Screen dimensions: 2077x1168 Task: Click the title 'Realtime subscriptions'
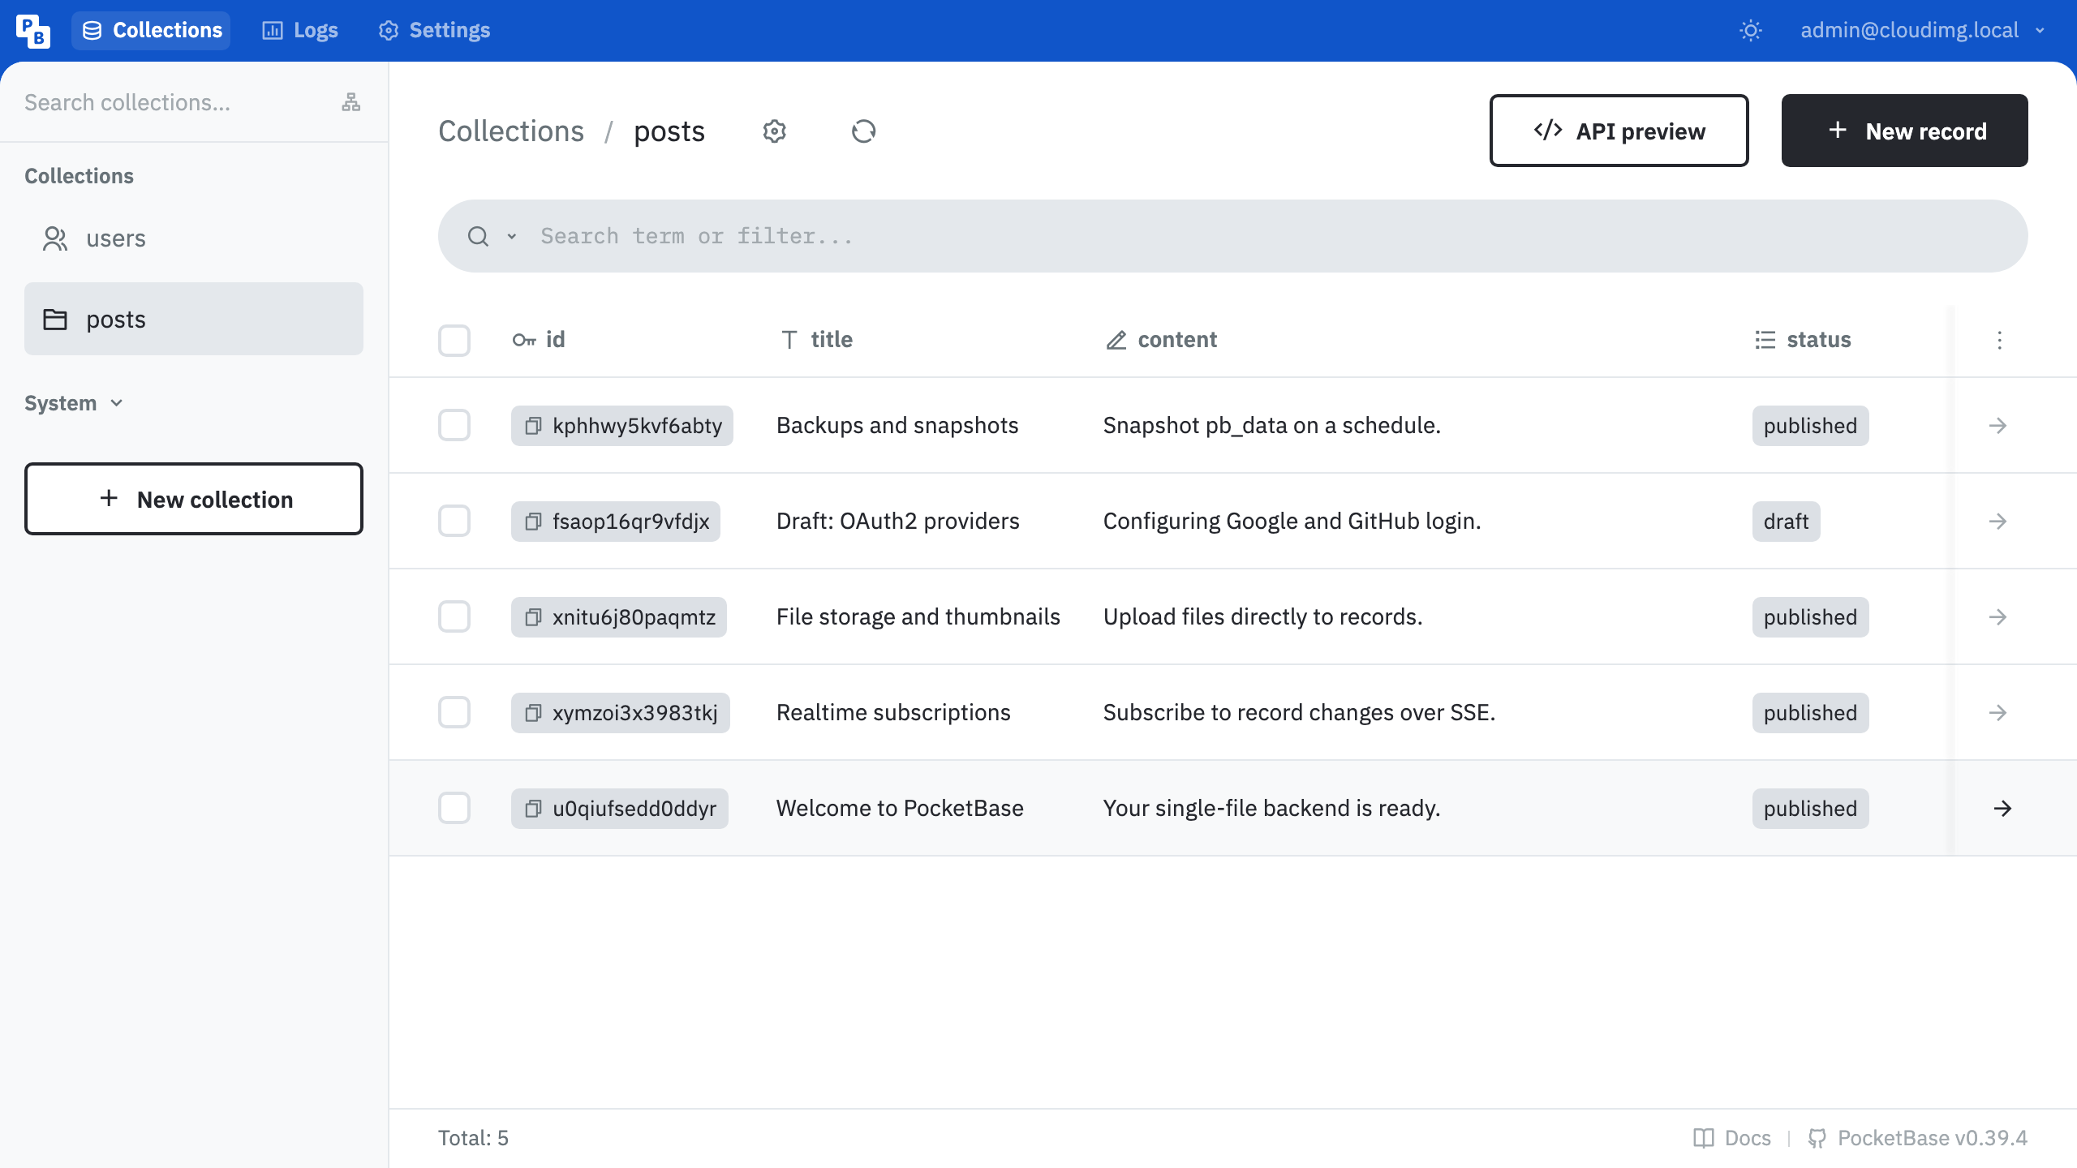(893, 712)
